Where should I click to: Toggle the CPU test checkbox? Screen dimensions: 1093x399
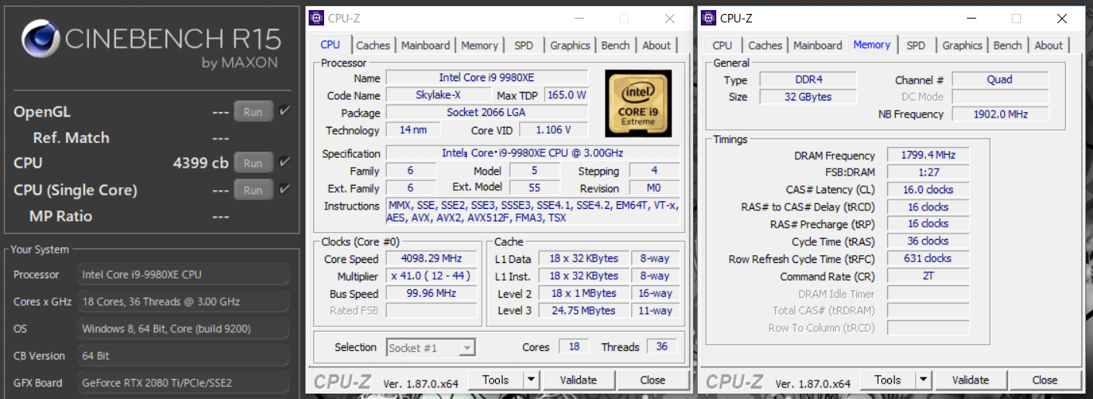tap(285, 162)
